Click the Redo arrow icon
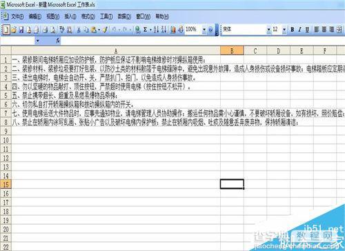 pyautogui.click(x=125, y=30)
